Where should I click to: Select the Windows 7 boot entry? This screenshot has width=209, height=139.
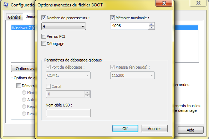click(23, 28)
